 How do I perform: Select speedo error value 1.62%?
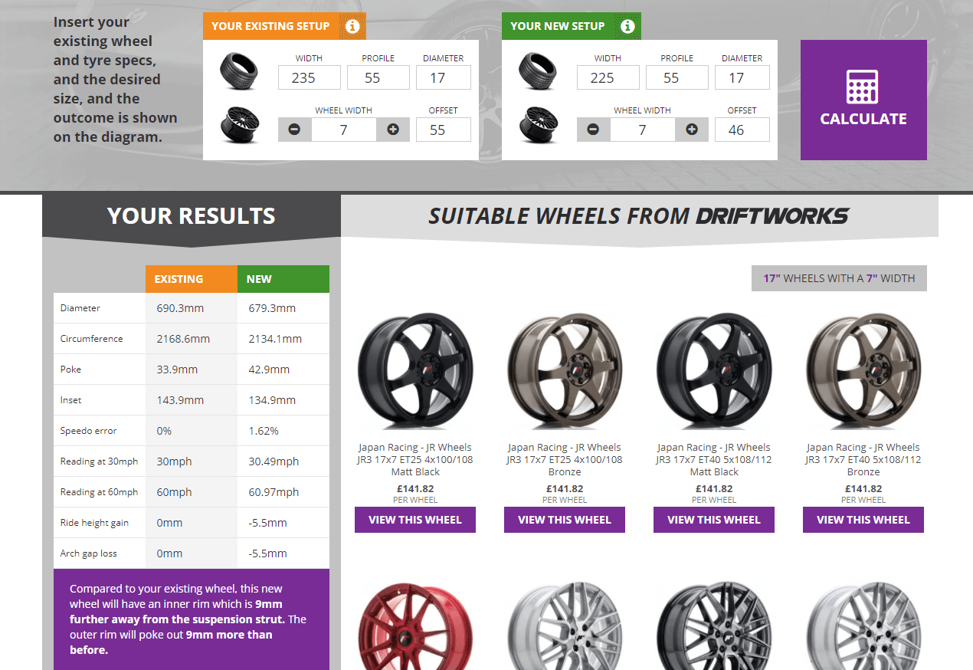click(264, 431)
